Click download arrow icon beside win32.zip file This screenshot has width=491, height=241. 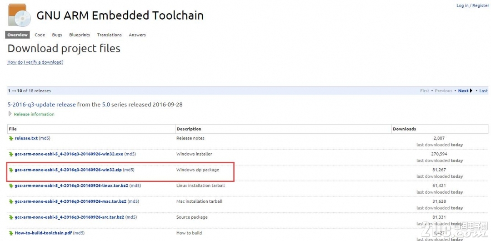[x=11, y=170]
